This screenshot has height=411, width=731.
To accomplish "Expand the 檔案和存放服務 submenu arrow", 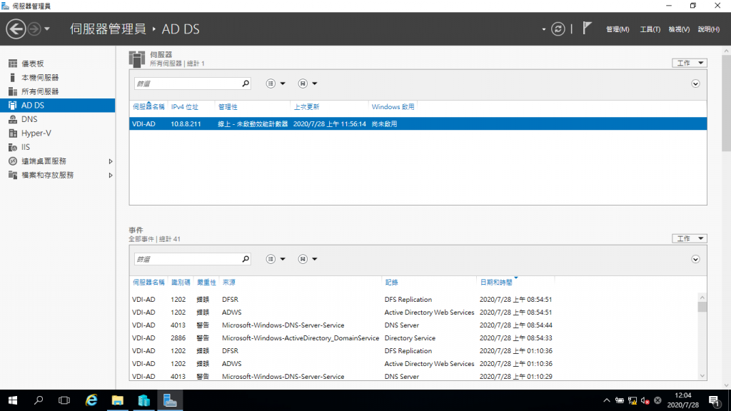I will (x=111, y=176).
